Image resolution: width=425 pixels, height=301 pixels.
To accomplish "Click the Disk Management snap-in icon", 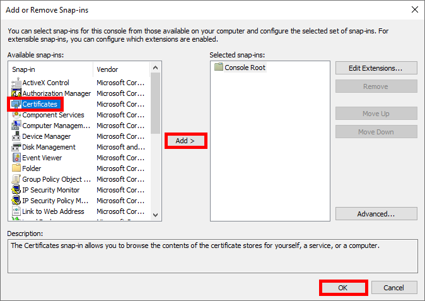I will coord(16,147).
